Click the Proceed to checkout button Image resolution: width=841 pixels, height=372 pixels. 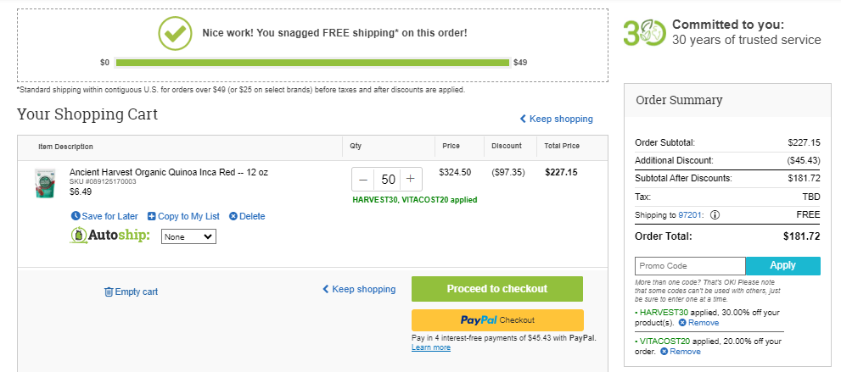click(497, 289)
